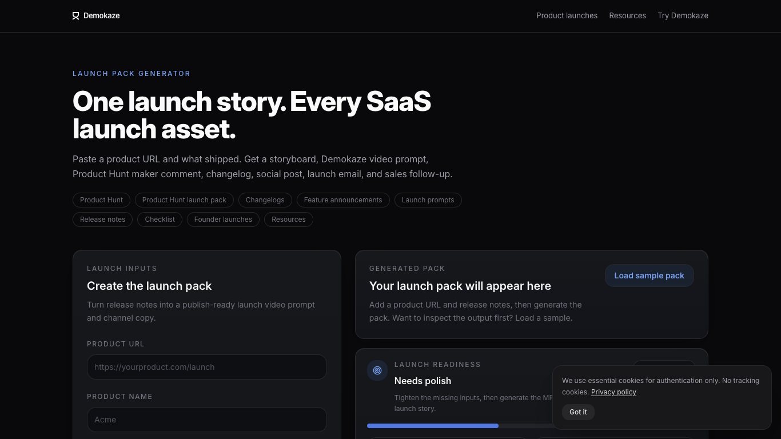The image size is (781, 439).
Task: Click the 'LAUNCH INPUTS' label
Action: (122, 269)
